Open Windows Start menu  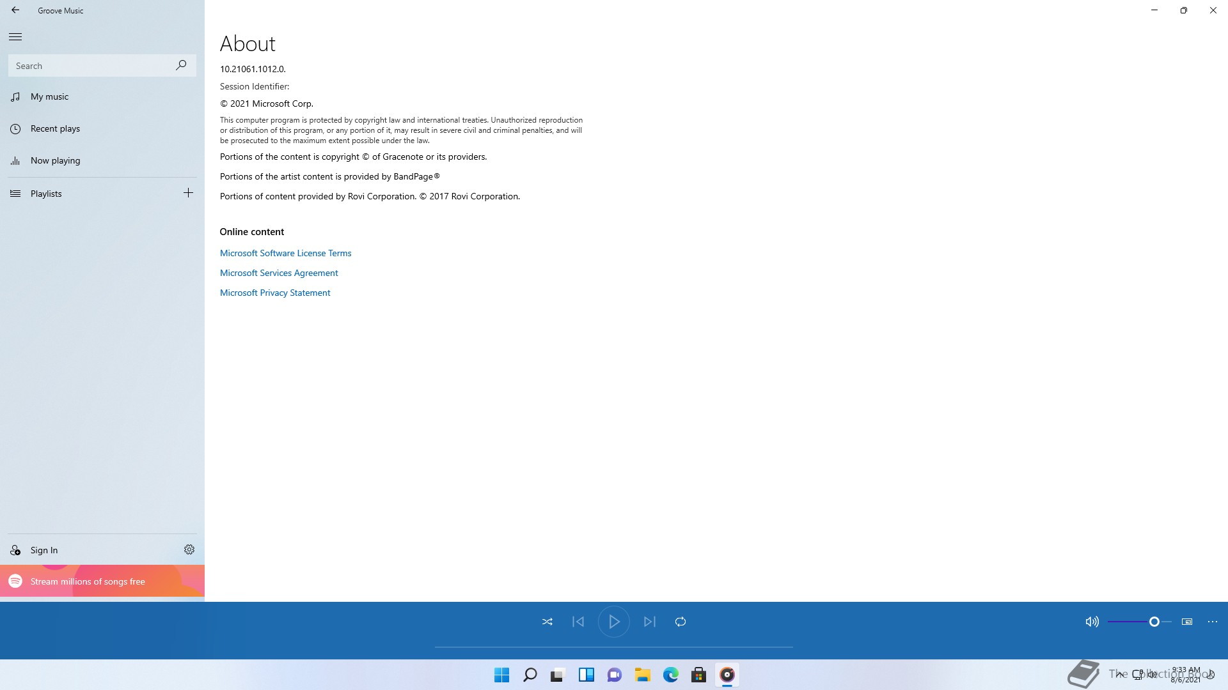pyautogui.click(x=502, y=675)
